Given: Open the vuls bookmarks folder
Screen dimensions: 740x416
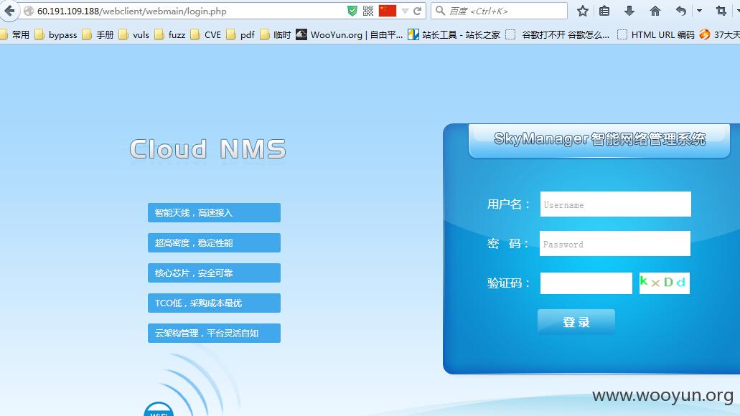Looking at the screenshot, I should [x=134, y=34].
